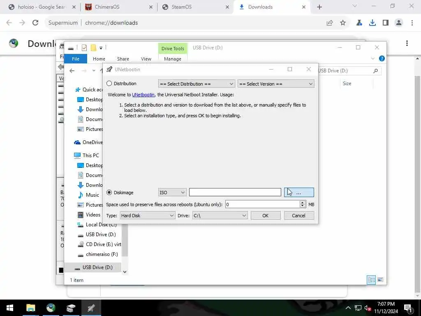The image size is (421, 316).
Task: Open Explorer help icon
Action: (382, 58)
